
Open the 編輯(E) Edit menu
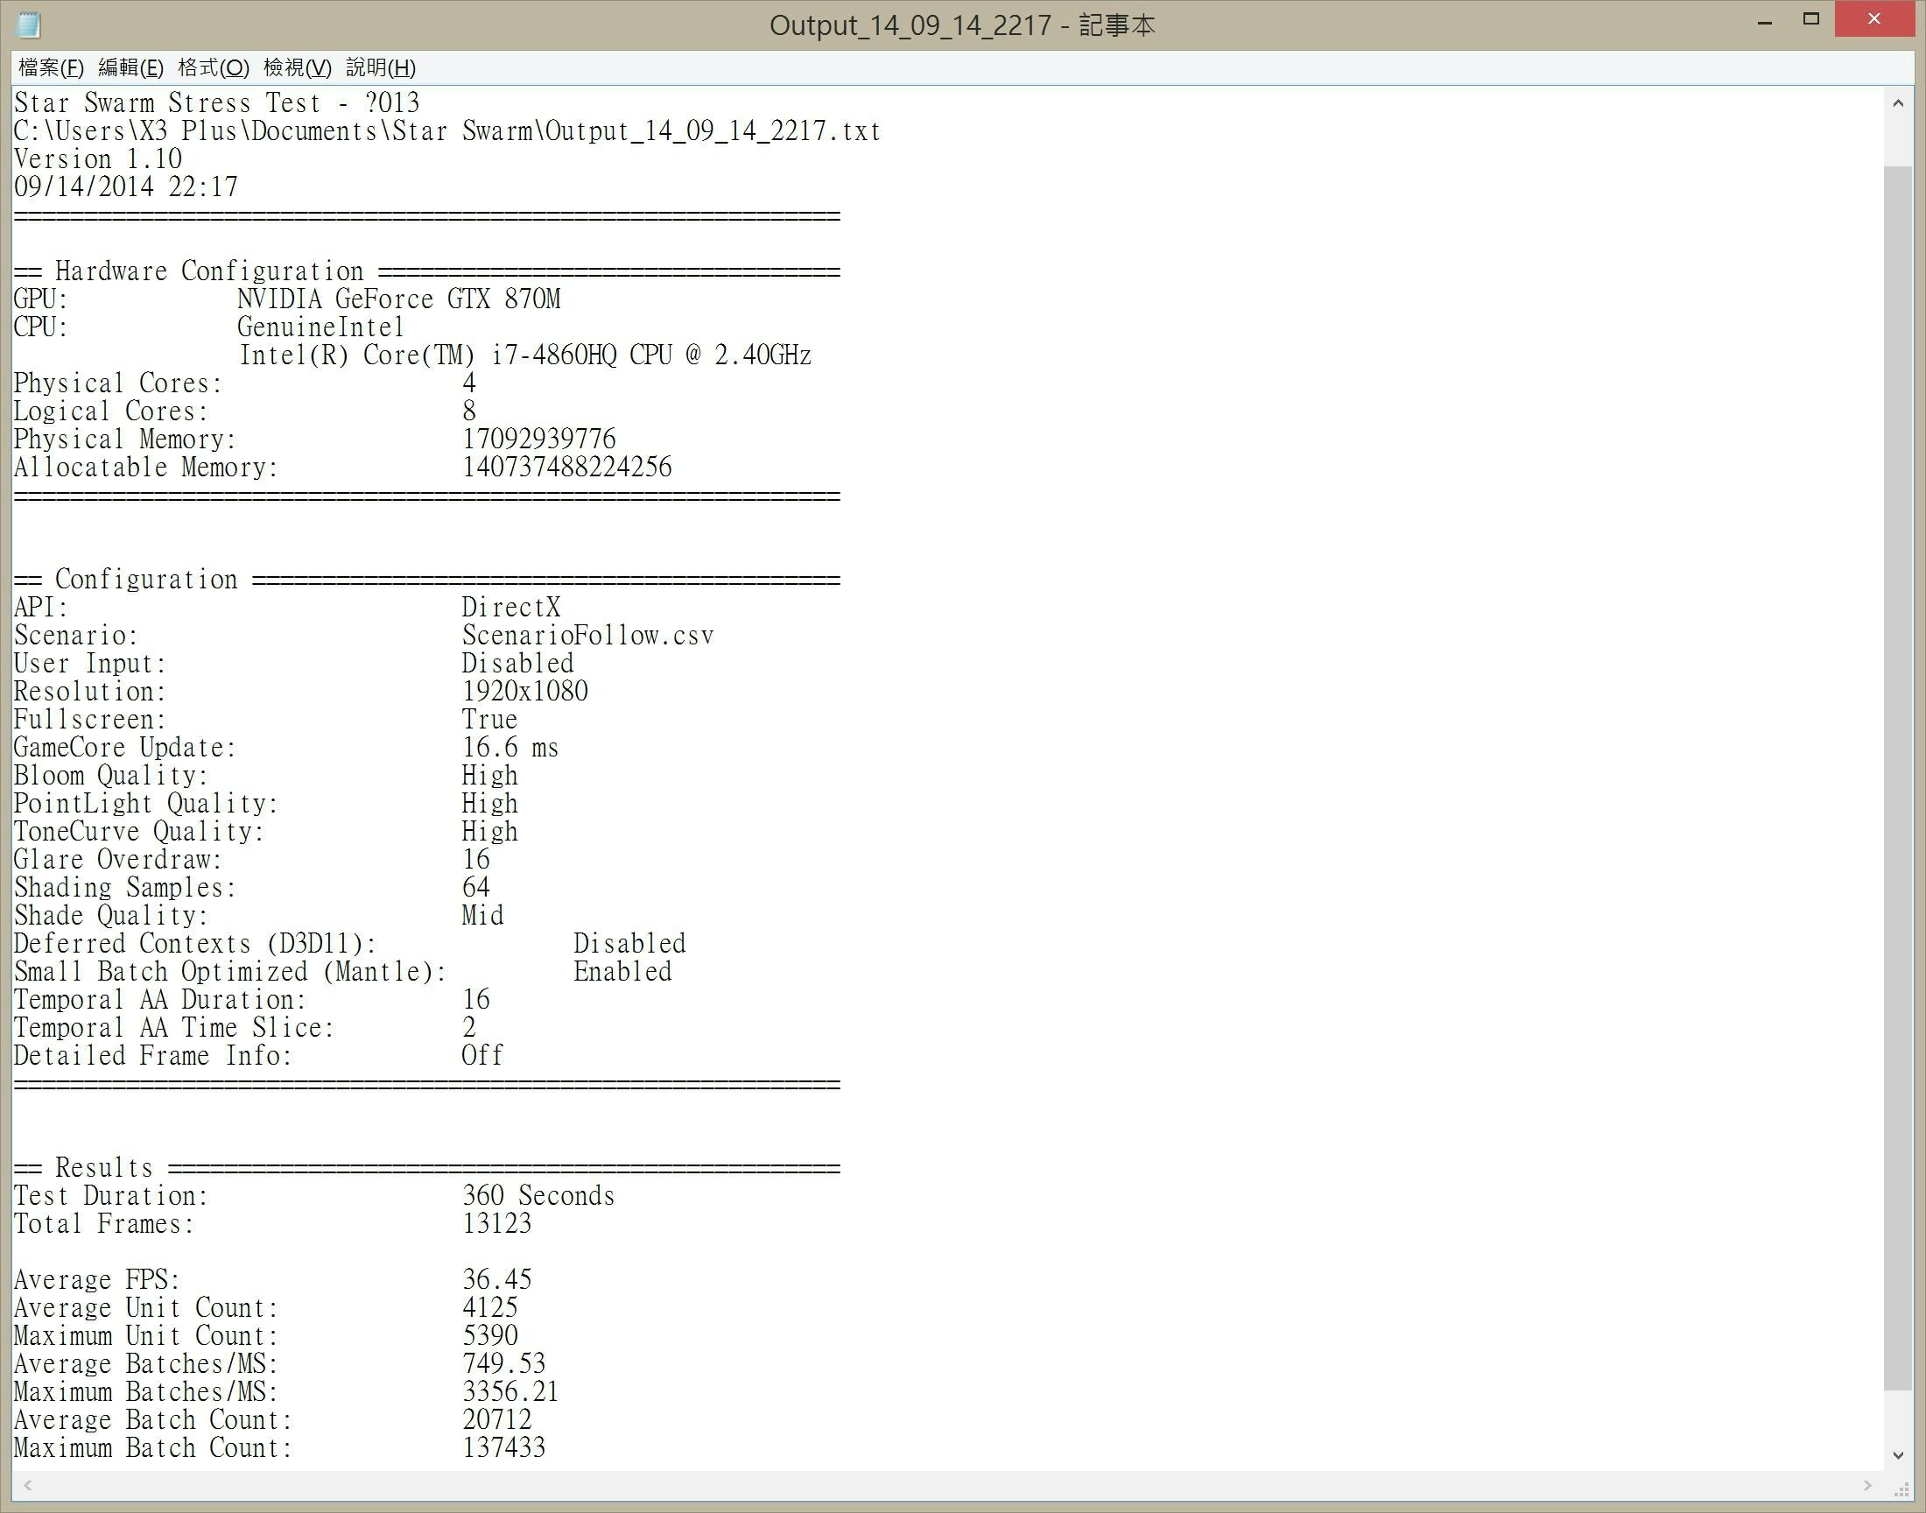pyautogui.click(x=130, y=67)
